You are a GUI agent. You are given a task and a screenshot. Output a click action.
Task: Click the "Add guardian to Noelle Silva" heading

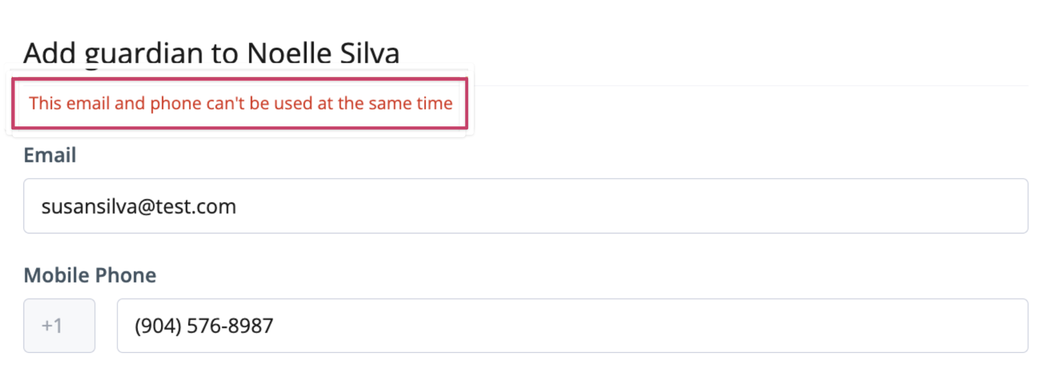(211, 52)
